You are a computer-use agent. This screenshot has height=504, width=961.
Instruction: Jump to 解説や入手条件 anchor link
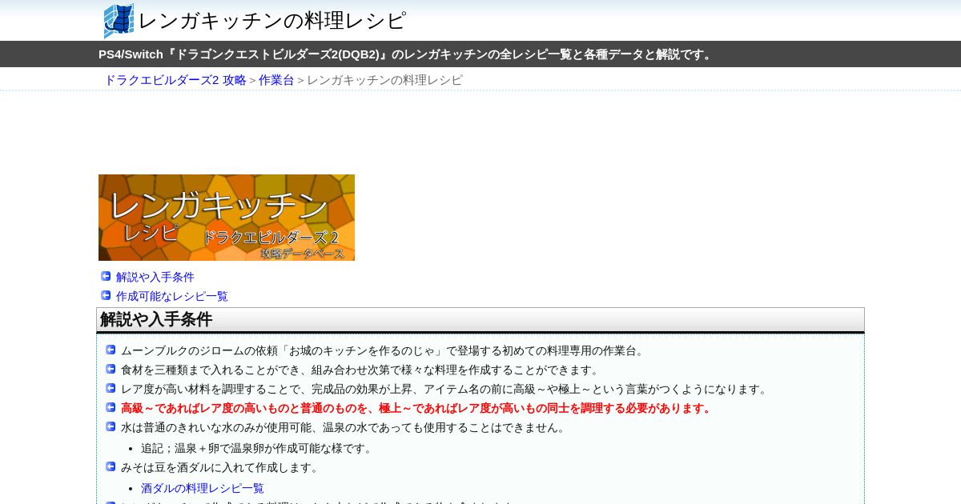pyautogui.click(x=155, y=277)
